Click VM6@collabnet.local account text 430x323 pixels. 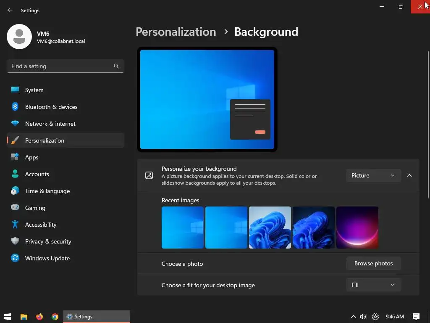pyautogui.click(x=61, y=41)
